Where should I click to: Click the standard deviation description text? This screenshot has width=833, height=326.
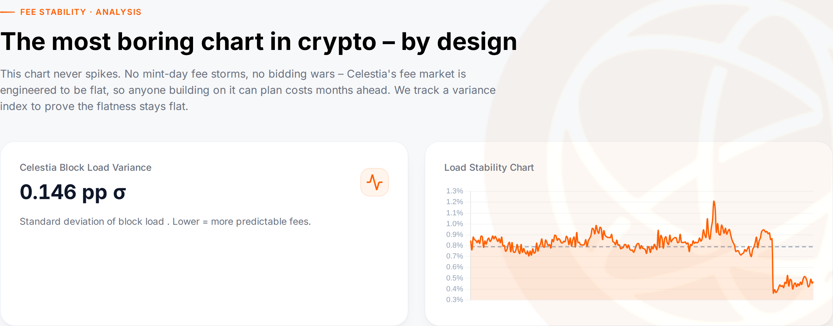[x=165, y=221]
